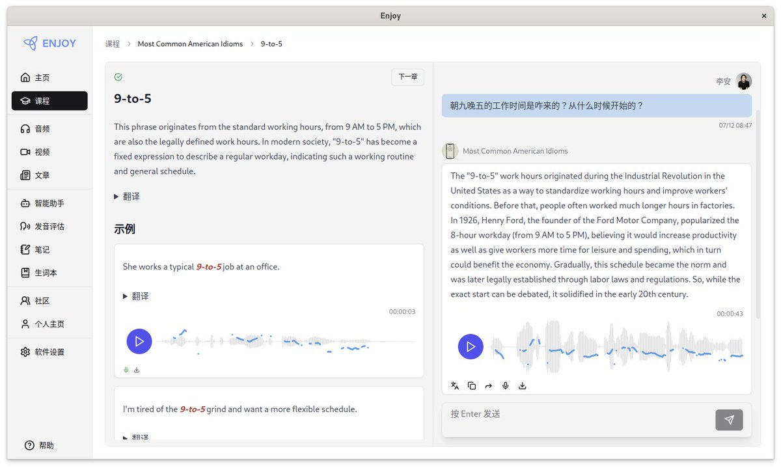
Task: Open 个人主页 profile page
Action: coord(49,323)
